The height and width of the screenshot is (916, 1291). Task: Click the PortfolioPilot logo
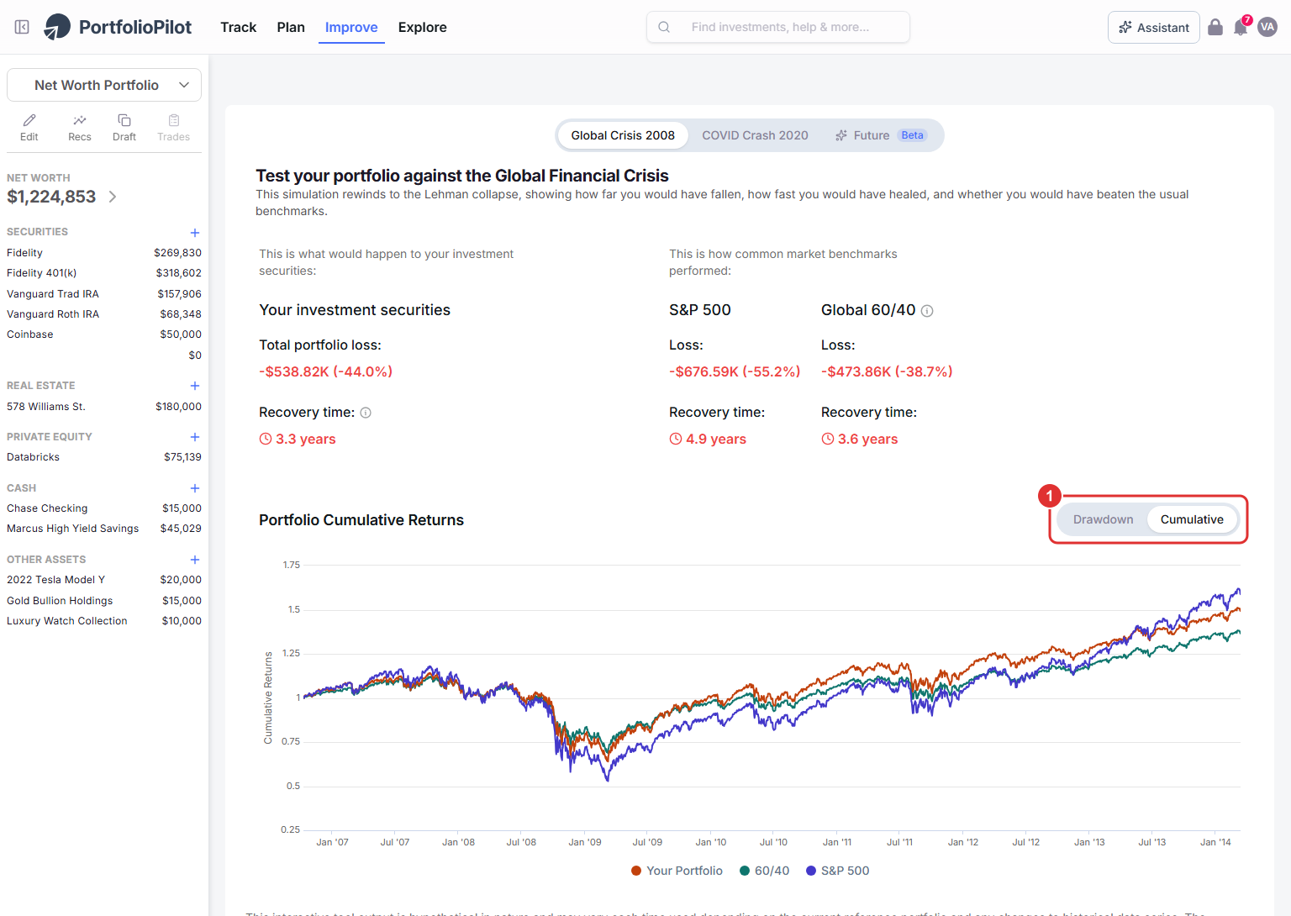click(118, 27)
